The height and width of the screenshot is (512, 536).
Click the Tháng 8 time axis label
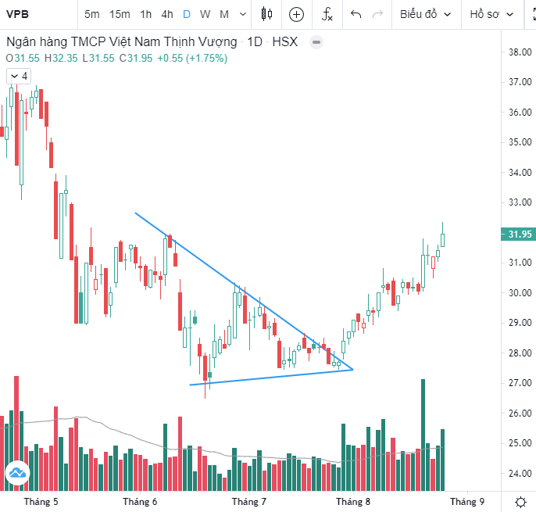pos(353,502)
